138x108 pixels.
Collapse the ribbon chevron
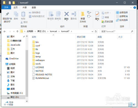[131, 8]
